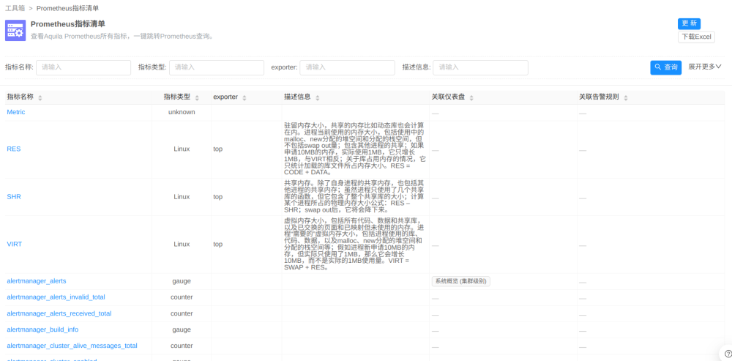Sort by exporter column sort arrows
Viewport: 732px width, 361px height.
244,97
